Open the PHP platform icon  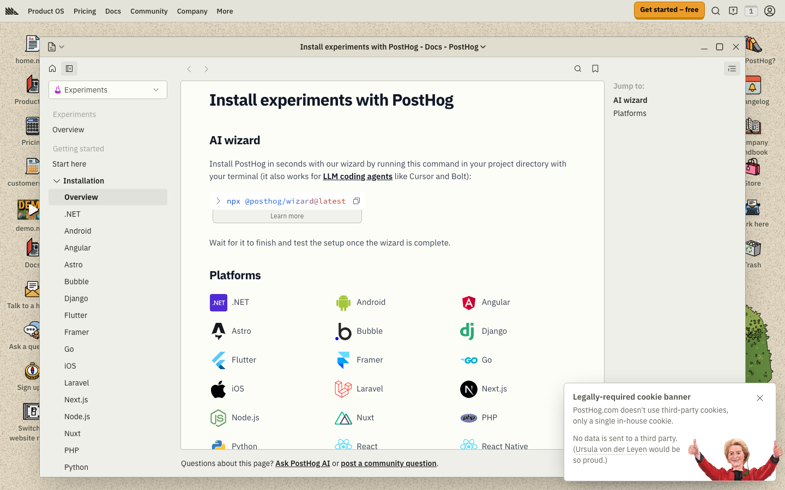pos(469,418)
